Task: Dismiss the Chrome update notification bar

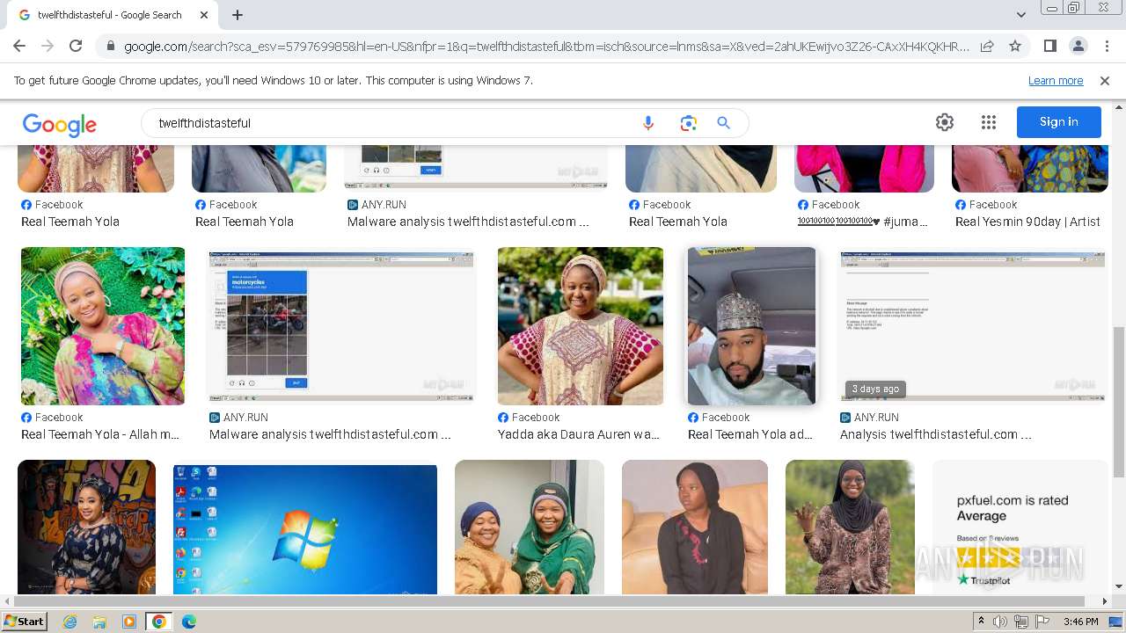Action: (x=1105, y=80)
